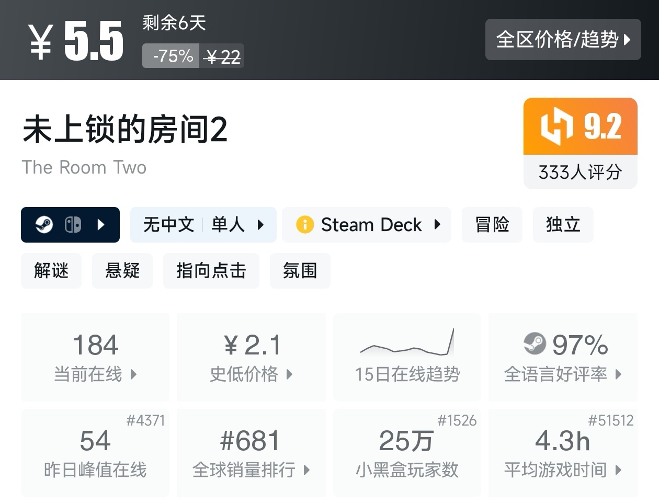
Task: Select the 独立 genre tag
Action: [x=563, y=225]
